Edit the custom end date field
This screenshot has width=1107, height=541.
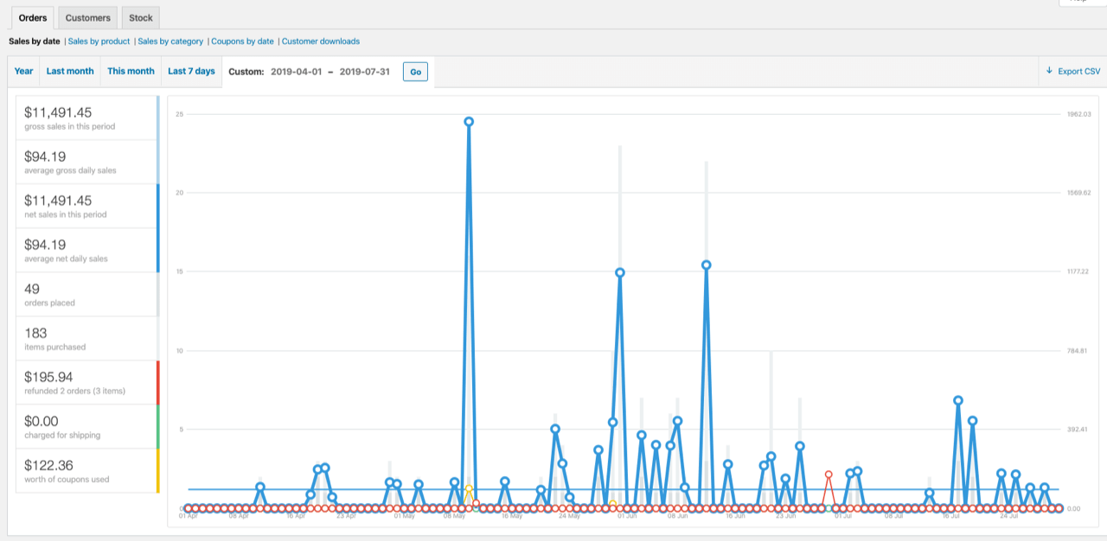point(365,72)
